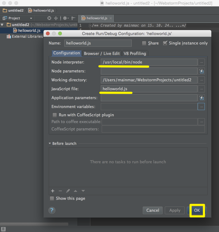Switch to the Configuration tab
This screenshot has width=219, height=232.
point(66,53)
